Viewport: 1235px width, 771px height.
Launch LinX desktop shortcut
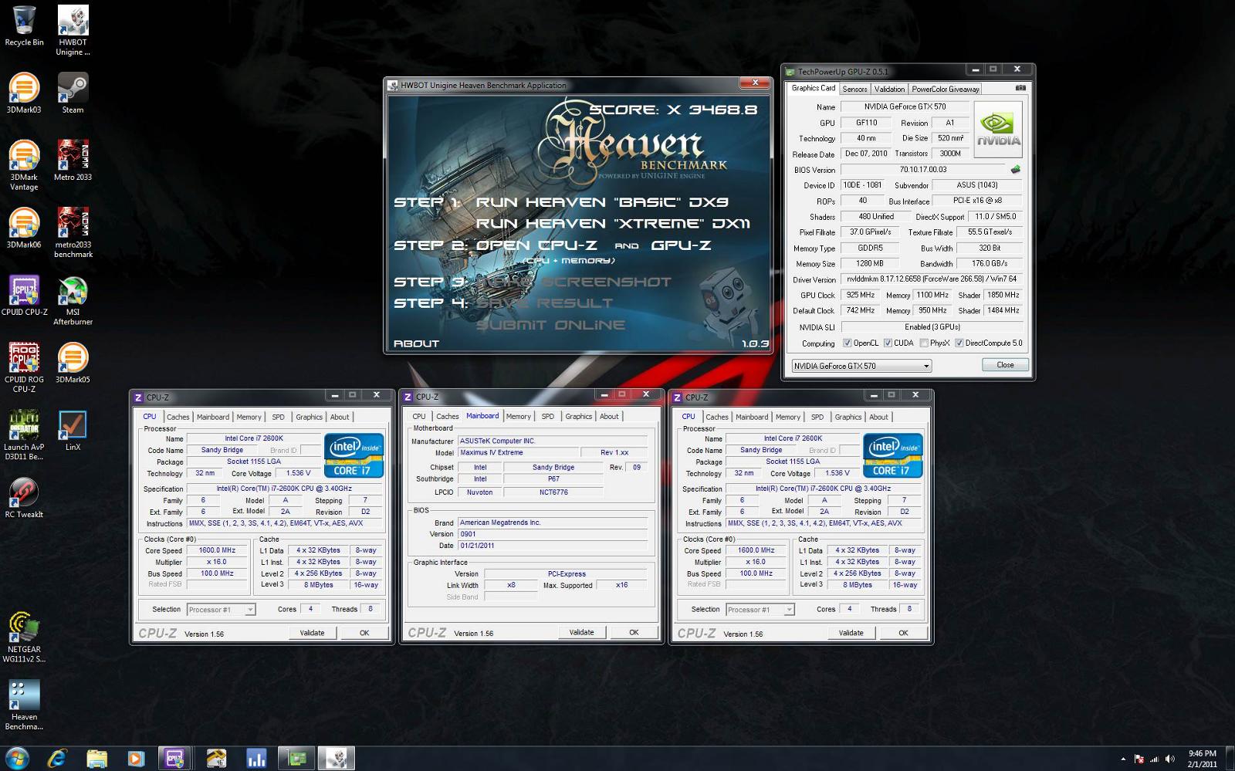click(73, 431)
